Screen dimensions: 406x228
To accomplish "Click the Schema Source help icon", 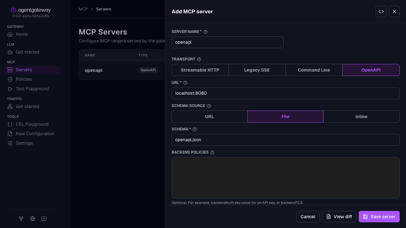I will point(209,106).
